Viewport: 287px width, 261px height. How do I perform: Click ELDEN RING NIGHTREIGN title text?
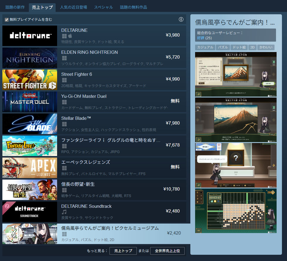90,52
